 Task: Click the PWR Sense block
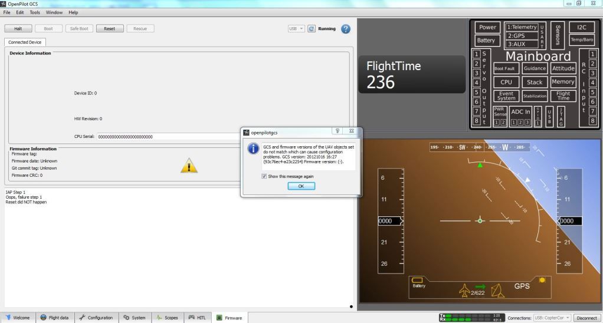[x=500, y=116]
